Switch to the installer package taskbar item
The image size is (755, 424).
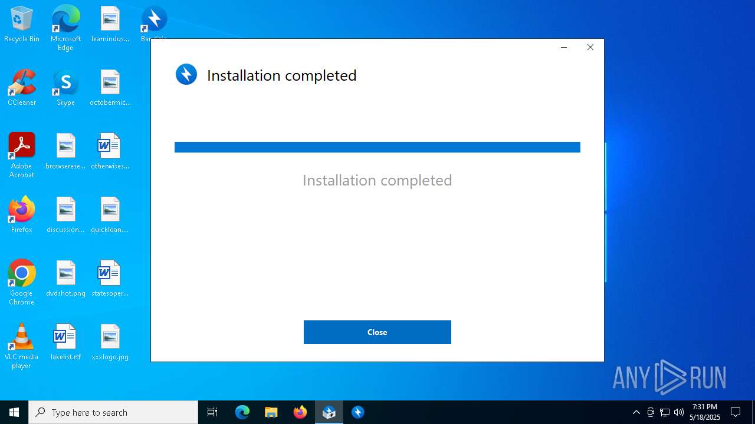coord(329,412)
